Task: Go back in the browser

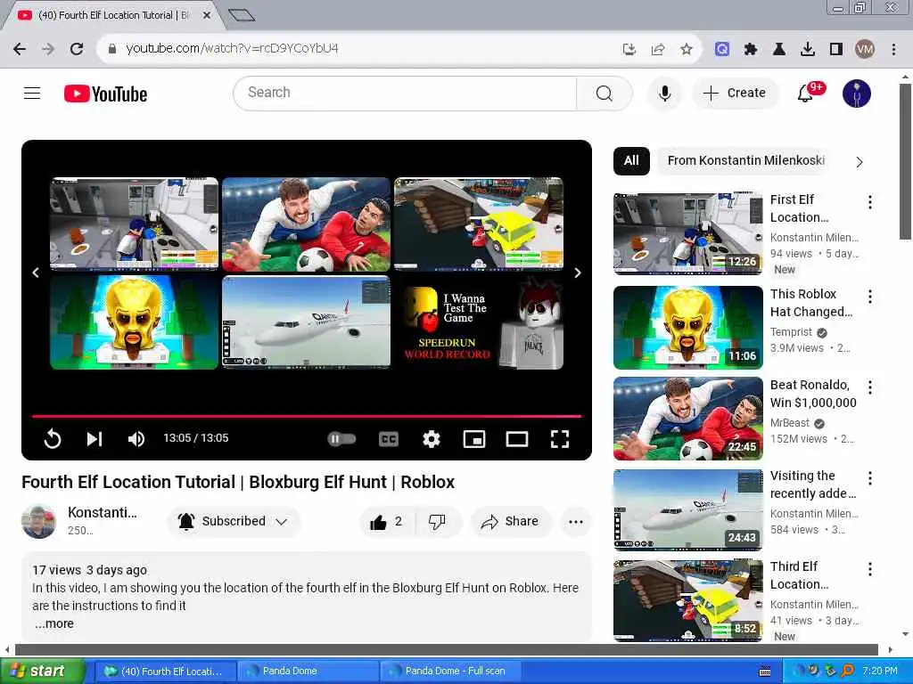Action: click(20, 49)
